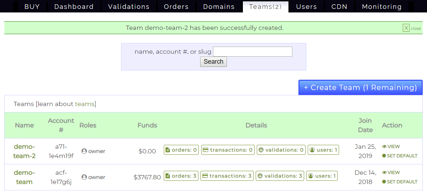Screen dimensions: 427x195
Task: Open validations: 3 badge for demo-team
Action: 280,176
